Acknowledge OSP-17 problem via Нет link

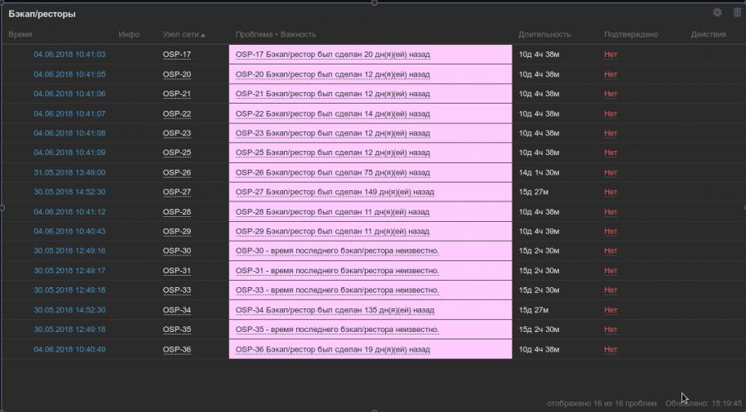611,55
